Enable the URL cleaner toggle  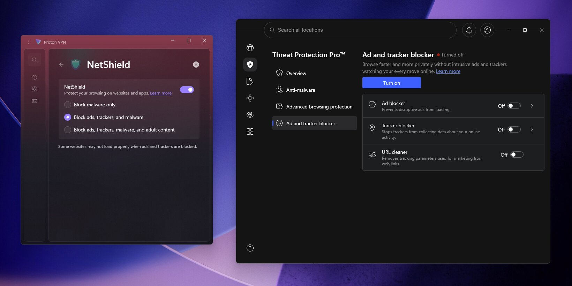[517, 155]
